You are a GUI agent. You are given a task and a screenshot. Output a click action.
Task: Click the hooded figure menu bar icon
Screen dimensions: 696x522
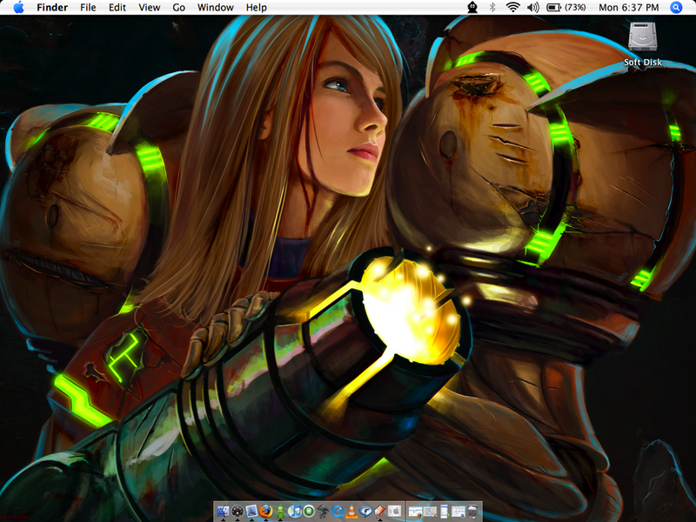[x=472, y=8]
